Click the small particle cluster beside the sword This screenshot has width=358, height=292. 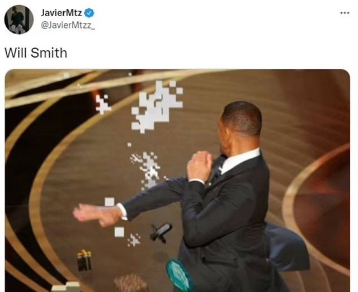(134, 240)
